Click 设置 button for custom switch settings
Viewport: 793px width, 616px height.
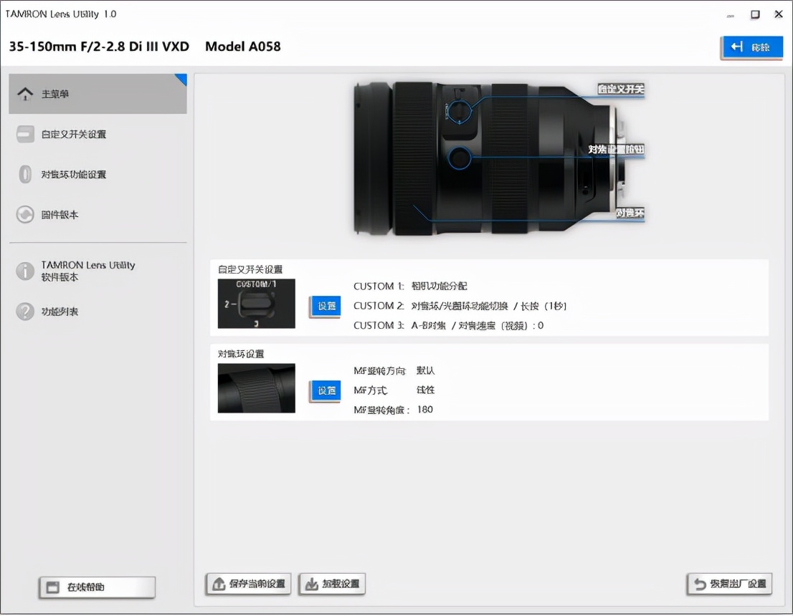coord(326,306)
